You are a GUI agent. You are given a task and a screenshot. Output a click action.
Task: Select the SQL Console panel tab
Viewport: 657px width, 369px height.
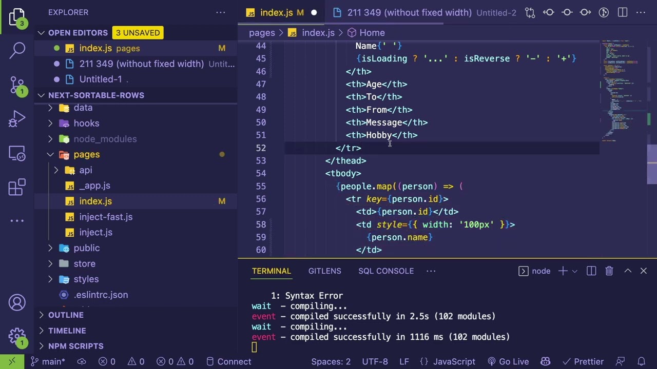(x=386, y=271)
